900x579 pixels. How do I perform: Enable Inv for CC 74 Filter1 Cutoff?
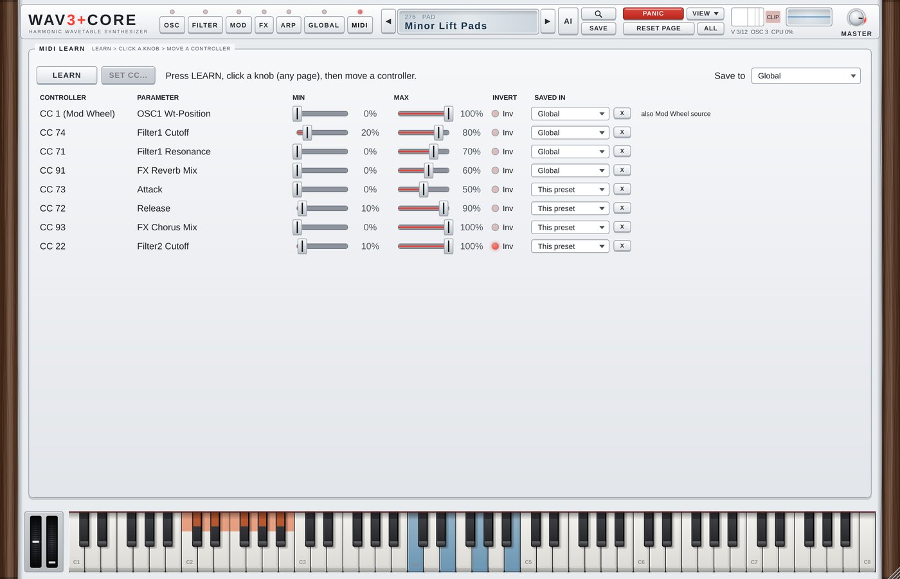pos(502,133)
